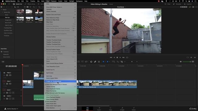Expand Highlight submenu
This screenshot has width=198, height=111.
[x=60, y=9]
